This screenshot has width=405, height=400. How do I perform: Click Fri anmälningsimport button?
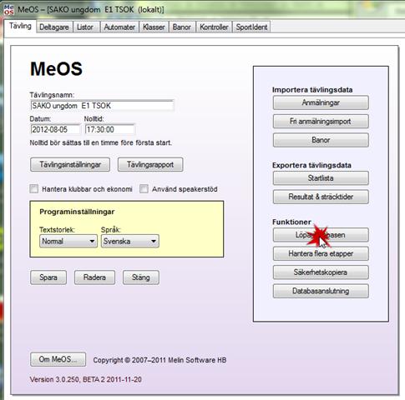click(x=321, y=122)
